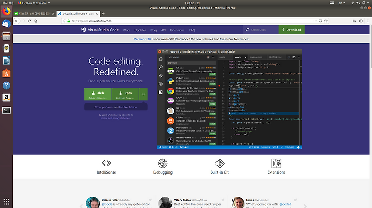Screen dimensions: 372x208
Task: Open Firefox web browser app menu
Action: [x=34, y=3]
